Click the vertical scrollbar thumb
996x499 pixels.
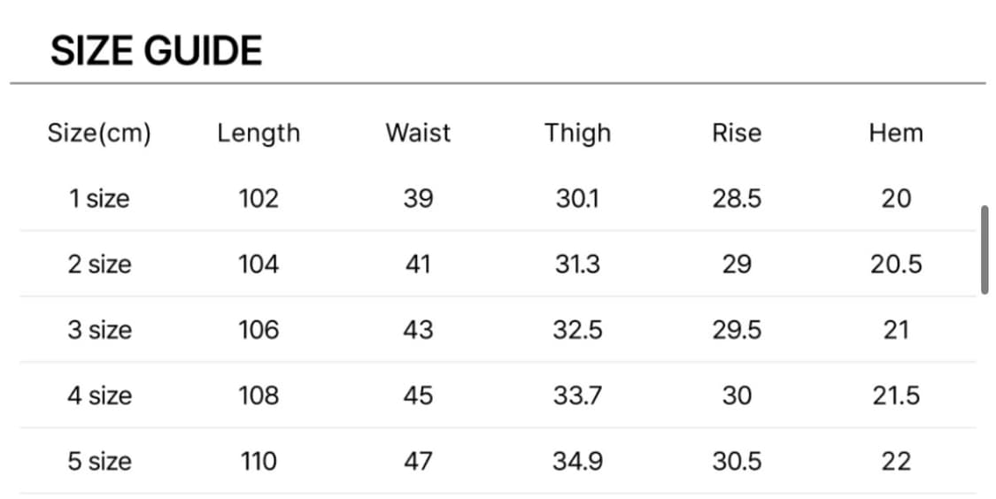[x=984, y=249]
